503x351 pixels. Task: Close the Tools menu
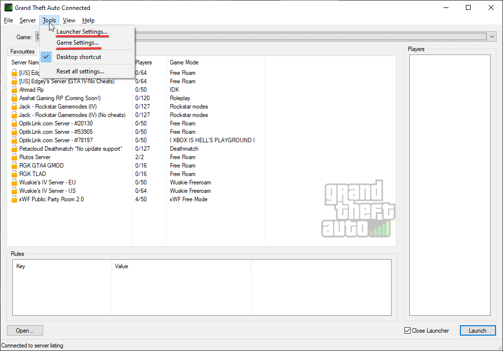tap(50, 20)
